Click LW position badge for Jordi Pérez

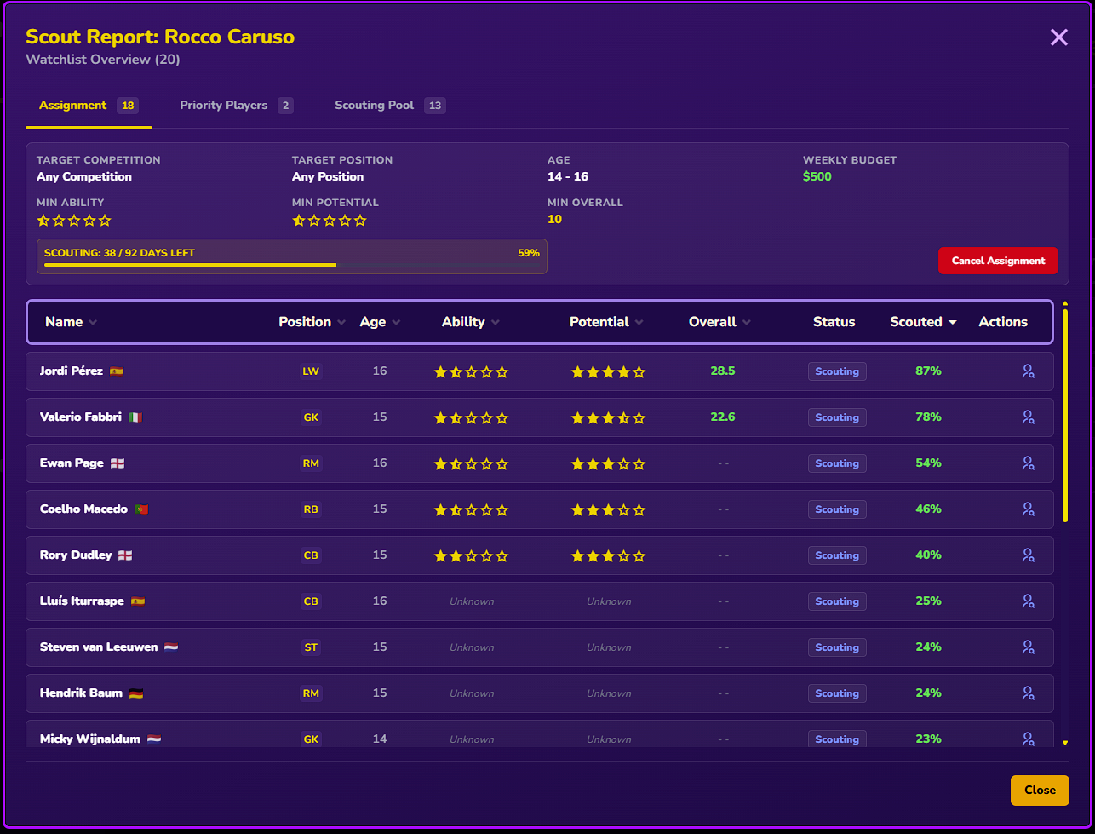[x=311, y=371]
